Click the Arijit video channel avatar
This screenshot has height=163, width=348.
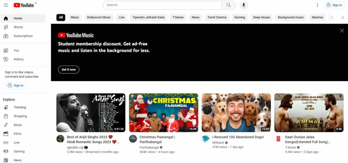point(60,139)
